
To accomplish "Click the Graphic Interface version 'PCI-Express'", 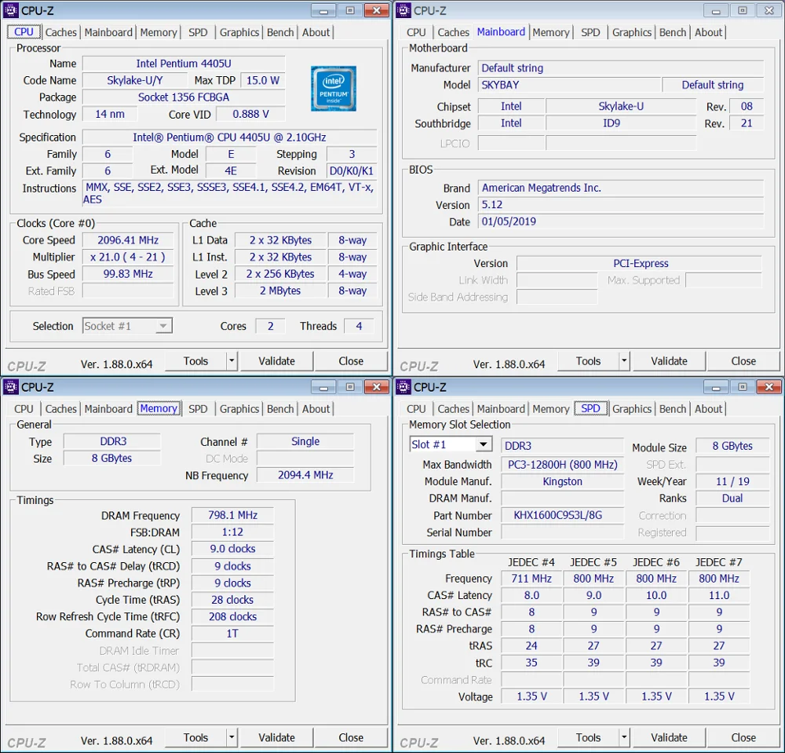I will point(640,263).
